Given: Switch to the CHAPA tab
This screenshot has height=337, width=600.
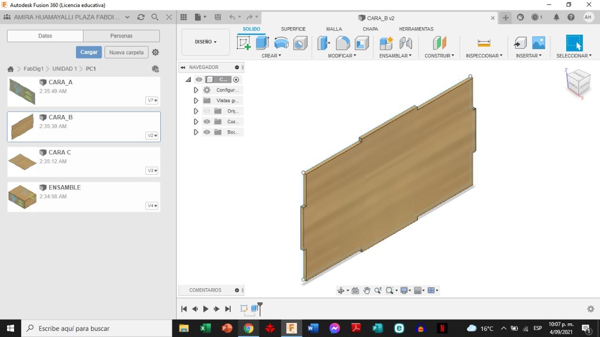Looking at the screenshot, I should 370,29.
